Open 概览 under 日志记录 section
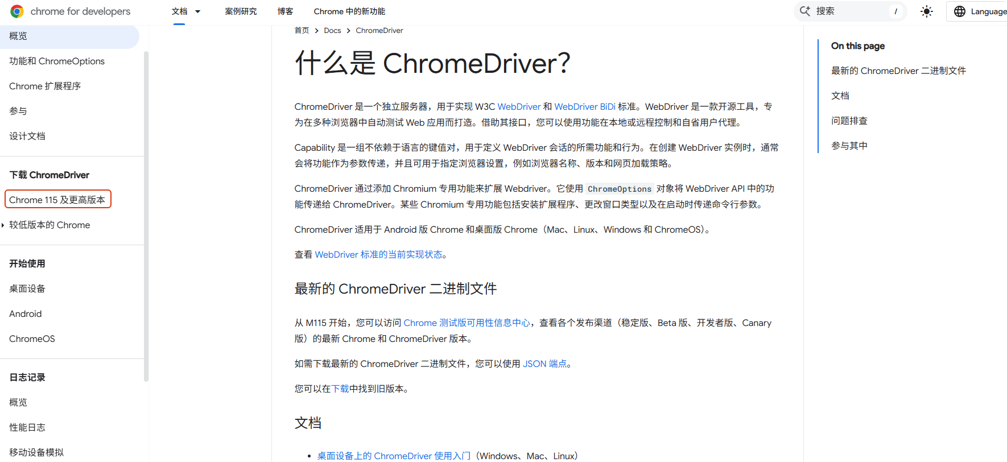Viewport: 1007px width, 462px height. click(x=18, y=402)
